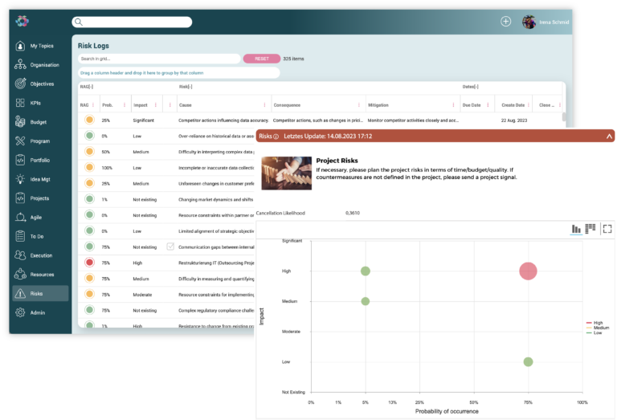Screen dimensions: 617x420
Task: Click the Search in grid field
Action: [x=158, y=59]
